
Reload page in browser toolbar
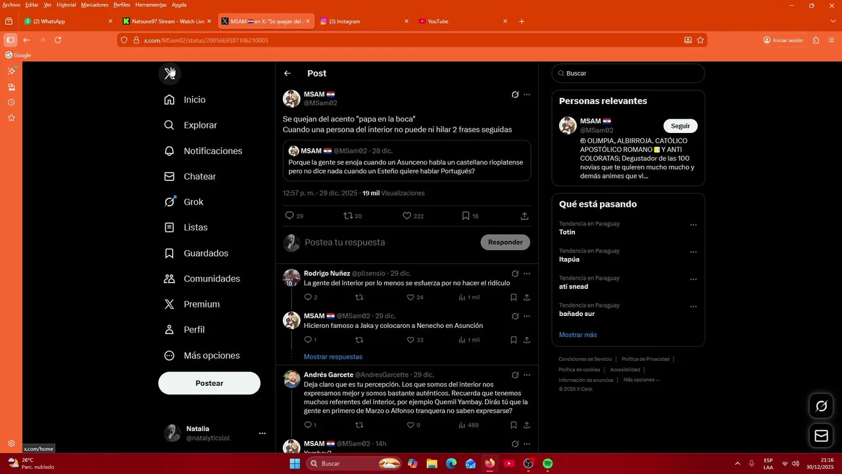[x=58, y=40]
